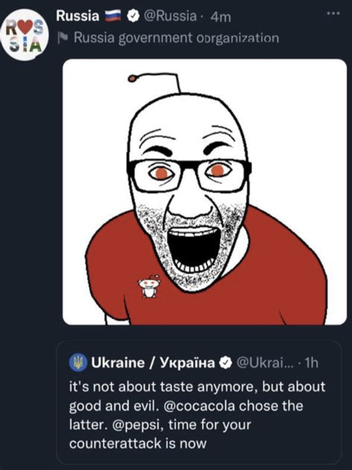The height and width of the screenshot is (470, 352).
Task: Open the tweet's 4m timestamp
Action: coord(220,16)
